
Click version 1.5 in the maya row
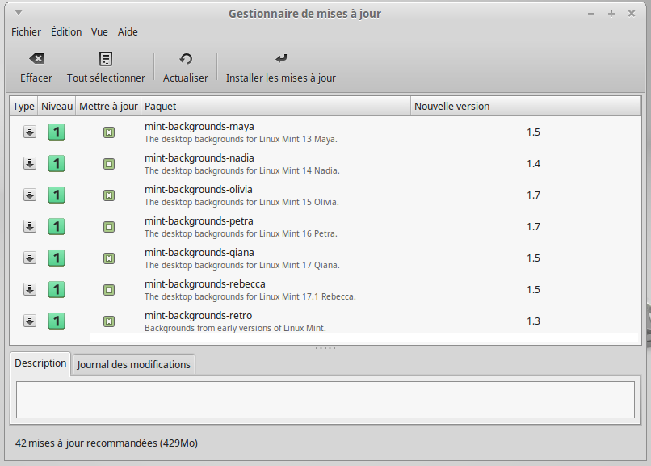534,132
